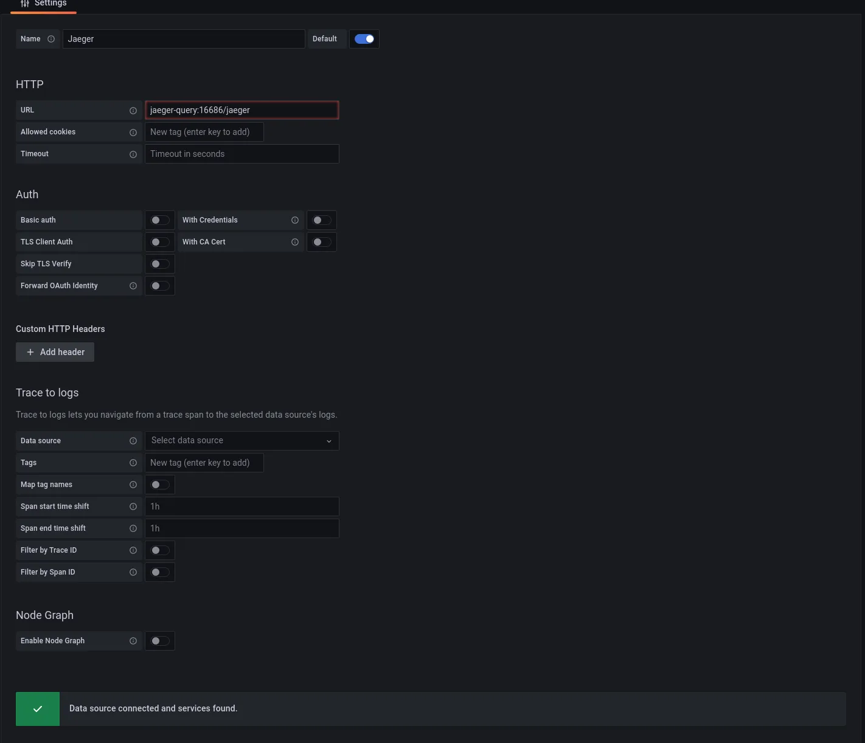Screen dimensions: 865x743
Task: Enable the Node Graph toggle
Action: (160, 641)
